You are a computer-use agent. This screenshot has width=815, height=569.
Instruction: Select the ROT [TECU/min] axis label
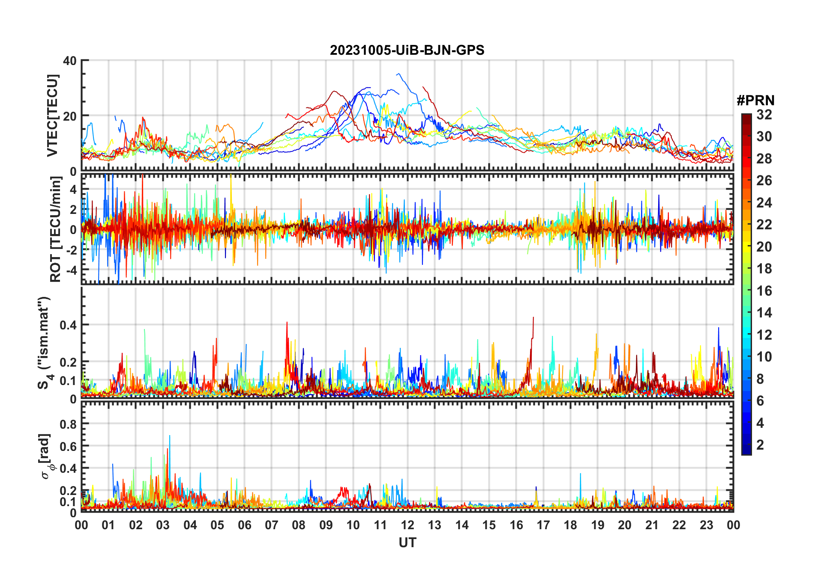point(55,229)
